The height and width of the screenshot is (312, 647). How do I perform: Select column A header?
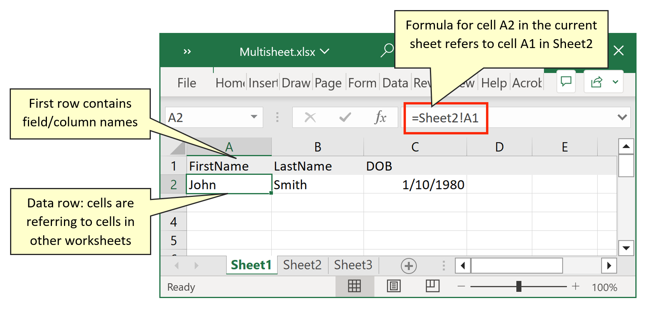point(229,147)
